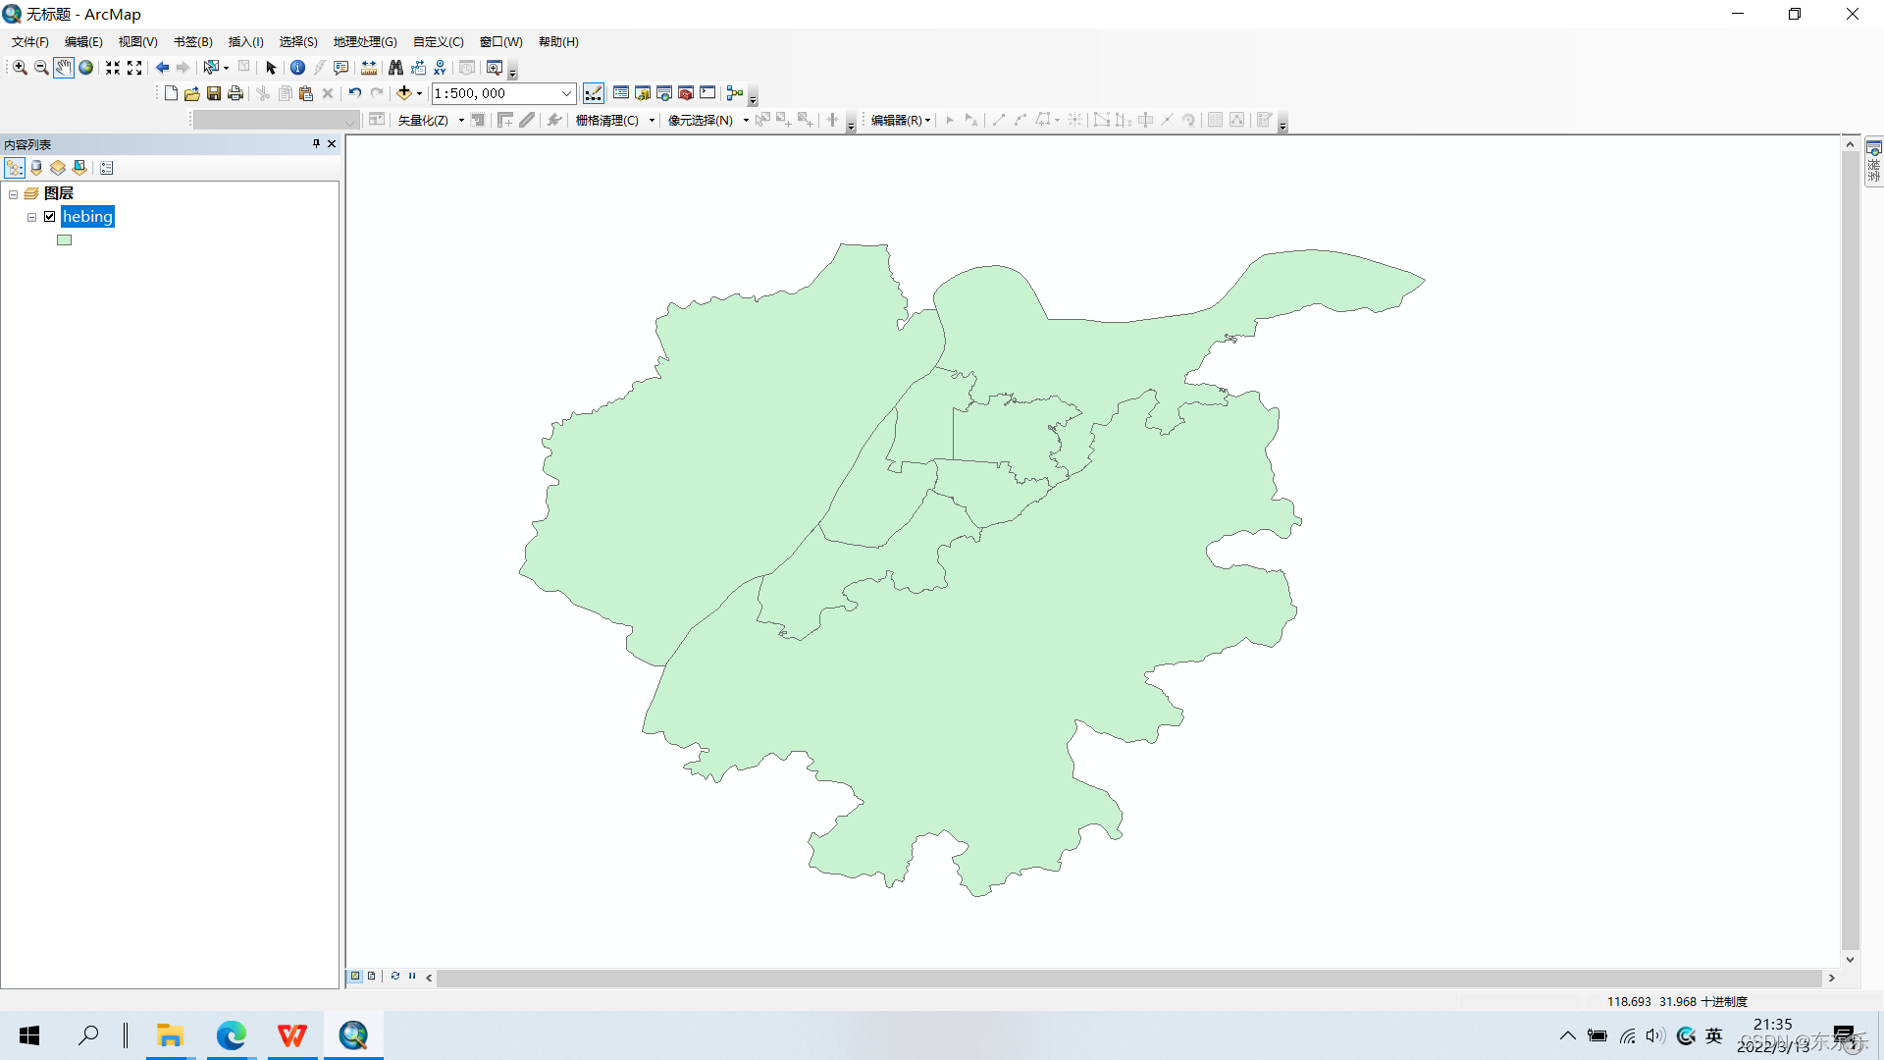Open the 书签(B) menu

coord(192,42)
